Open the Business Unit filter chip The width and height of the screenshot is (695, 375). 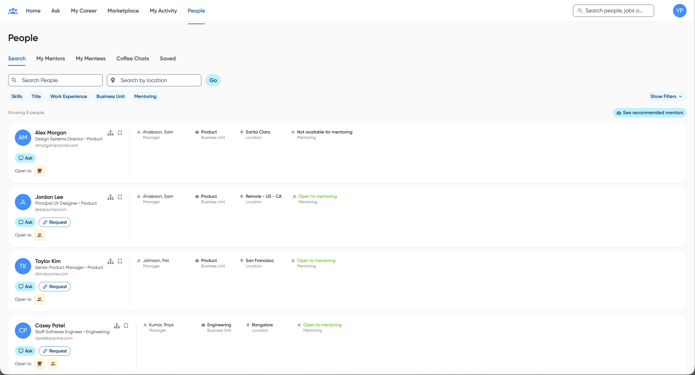(x=110, y=96)
